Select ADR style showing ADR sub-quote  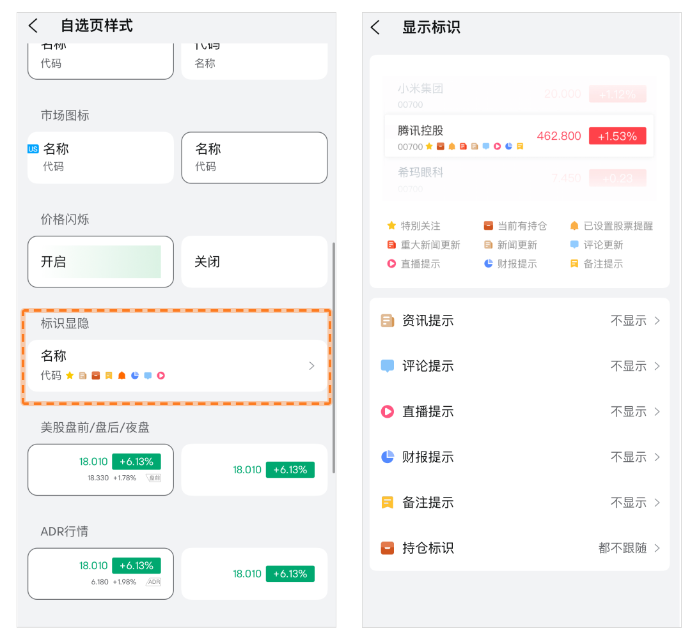pyautogui.click(x=100, y=574)
